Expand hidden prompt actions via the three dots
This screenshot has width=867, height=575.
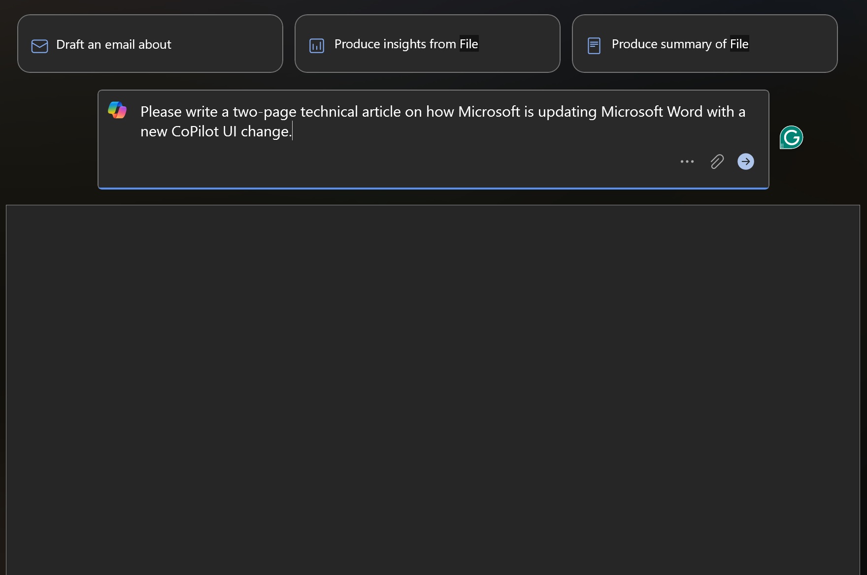pos(687,161)
